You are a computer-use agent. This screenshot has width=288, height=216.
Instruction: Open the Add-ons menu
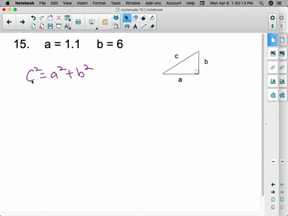point(153,3)
